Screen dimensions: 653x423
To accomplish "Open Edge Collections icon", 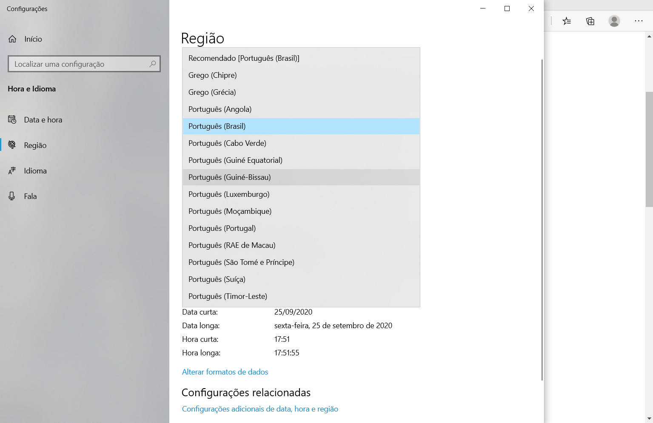I will click(x=590, y=21).
